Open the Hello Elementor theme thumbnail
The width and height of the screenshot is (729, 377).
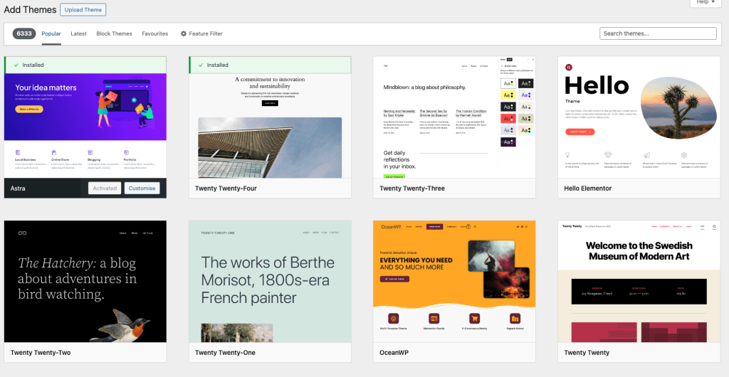639,117
